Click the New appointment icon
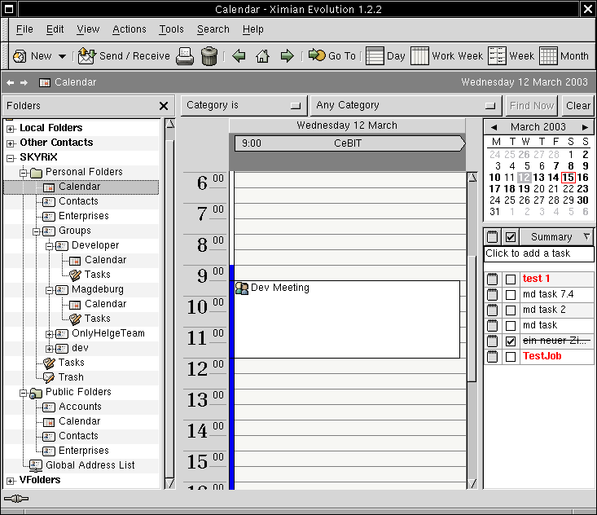 click(20, 56)
